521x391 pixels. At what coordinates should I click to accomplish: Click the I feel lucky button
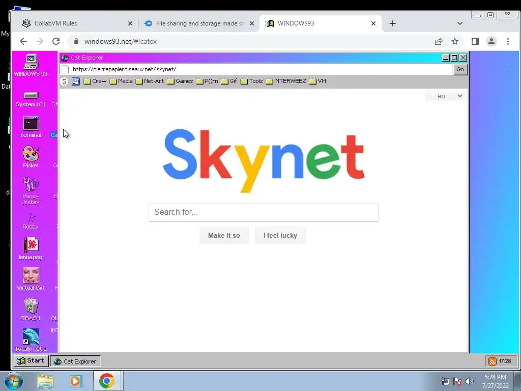coord(280,235)
